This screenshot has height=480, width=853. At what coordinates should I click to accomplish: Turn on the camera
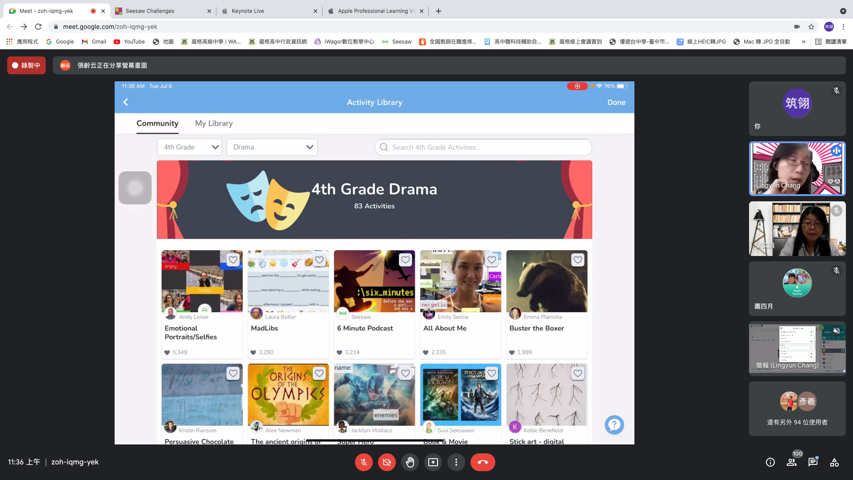pos(387,462)
